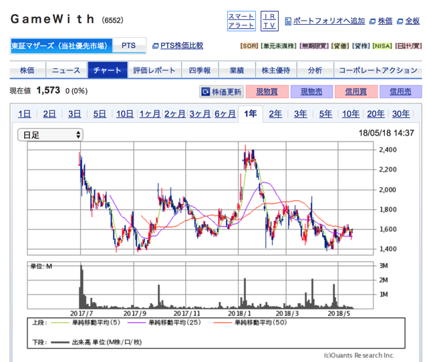Open the 四季報 tab
The width and height of the screenshot is (427, 362).
pyautogui.click(x=200, y=70)
